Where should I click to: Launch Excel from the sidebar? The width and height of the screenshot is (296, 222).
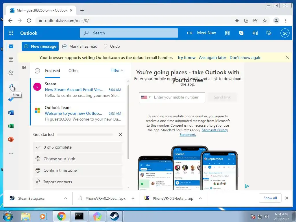pyautogui.click(x=11, y=126)
